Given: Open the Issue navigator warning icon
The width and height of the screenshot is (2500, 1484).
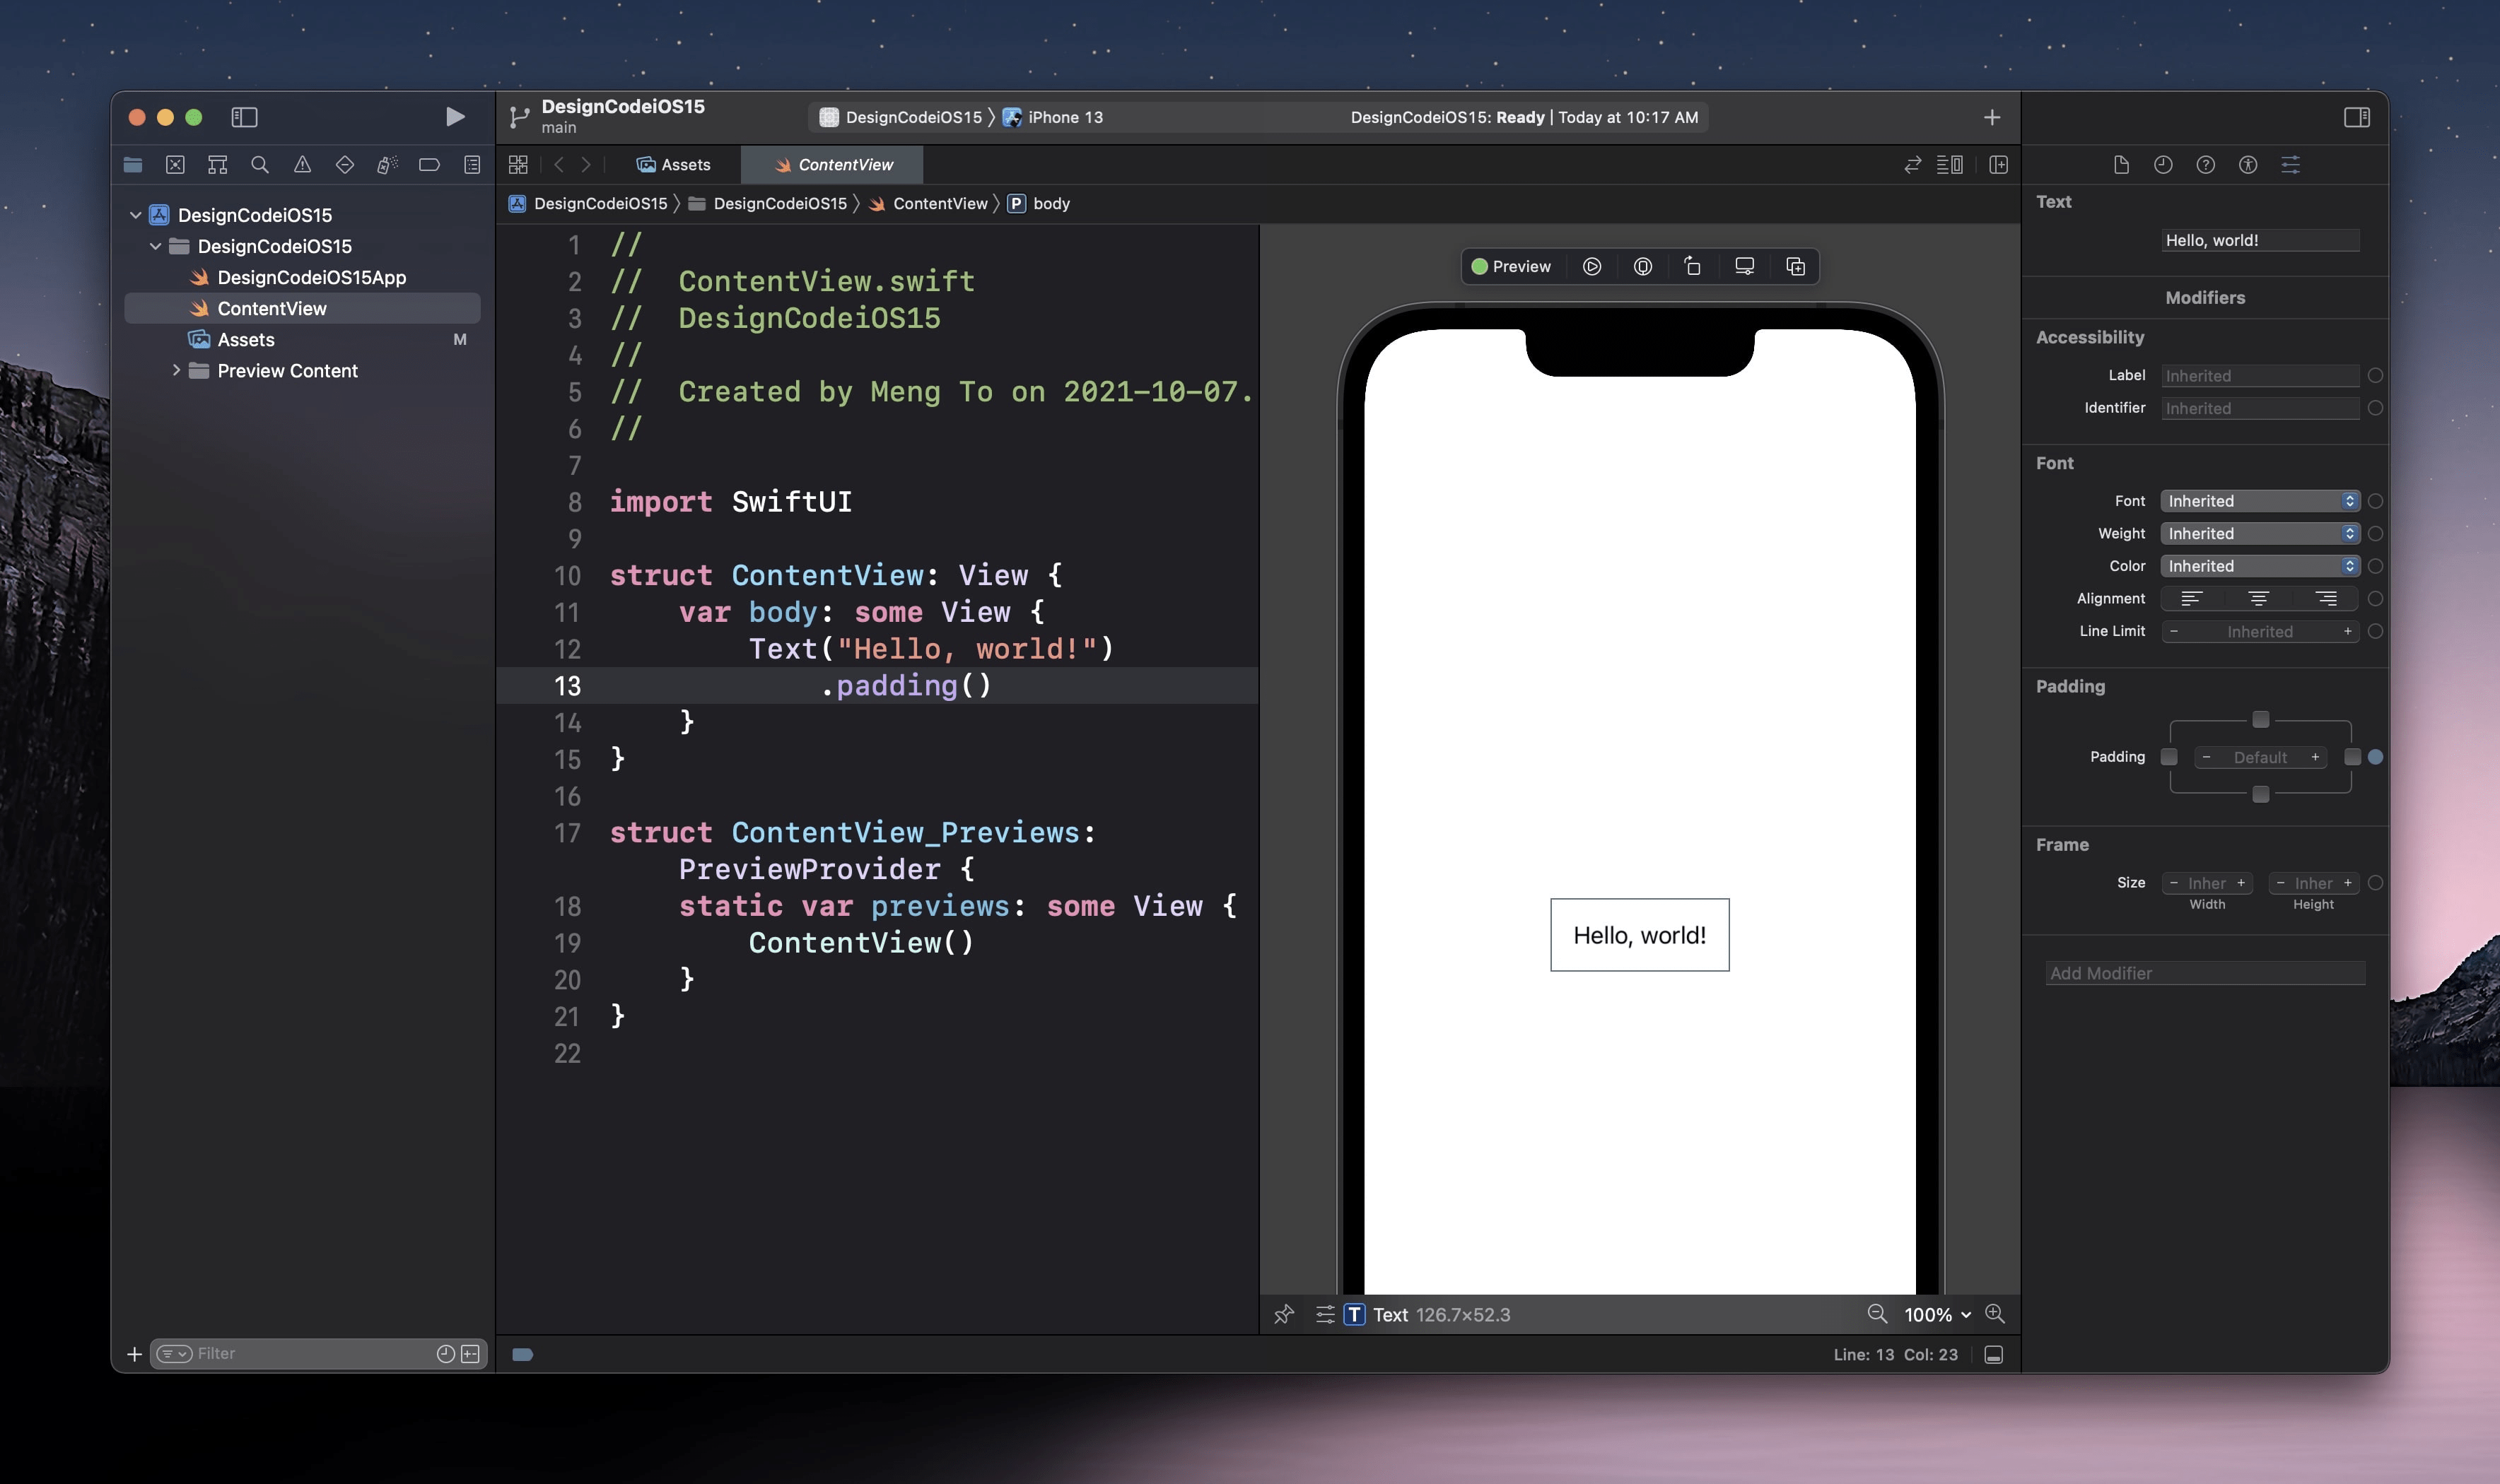Looking at the screenshot, I should [302, 165].
